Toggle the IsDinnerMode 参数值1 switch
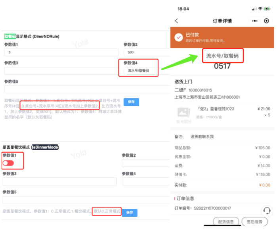The width and height of the screenshot is (277, 231). (x=8, y=163)
